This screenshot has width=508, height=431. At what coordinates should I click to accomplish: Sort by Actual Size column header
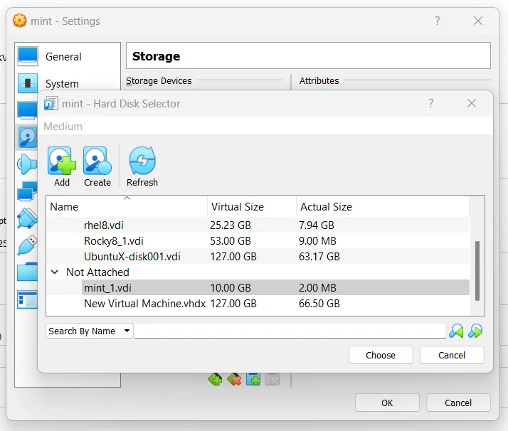pos(383,206)
